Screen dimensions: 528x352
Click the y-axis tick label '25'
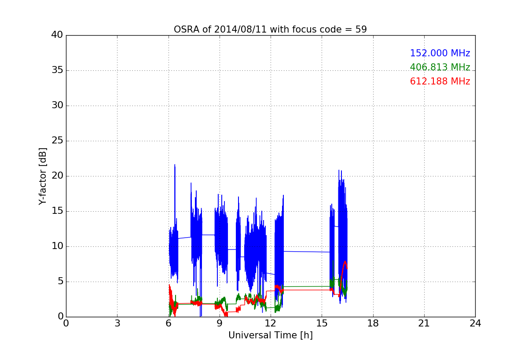point(57,141)
